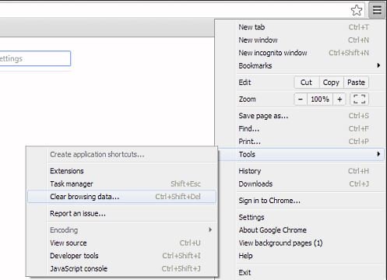
Task: Click the settings search input field
Action: tap(35, 58)
